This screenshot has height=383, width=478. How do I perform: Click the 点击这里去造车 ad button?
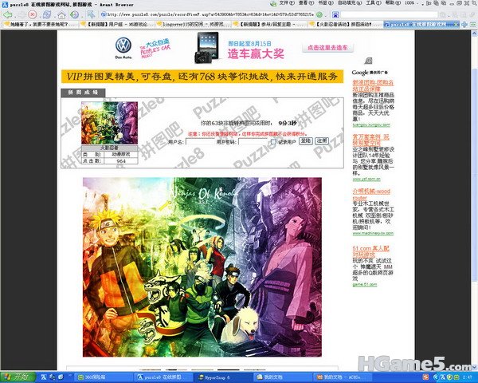click(x=327, y=48)
